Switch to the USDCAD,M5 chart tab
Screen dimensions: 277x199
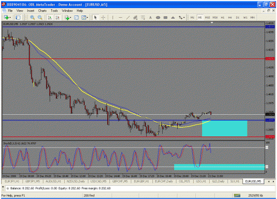(98, 181)
